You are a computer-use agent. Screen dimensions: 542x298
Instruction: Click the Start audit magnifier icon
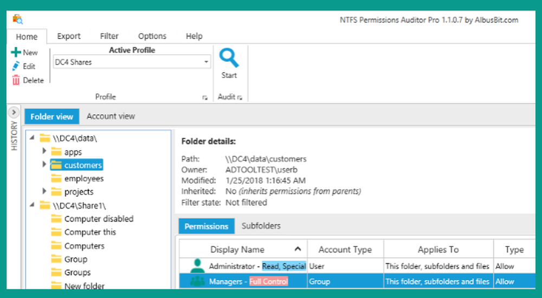pyautogui.click(x=229, y=57)
